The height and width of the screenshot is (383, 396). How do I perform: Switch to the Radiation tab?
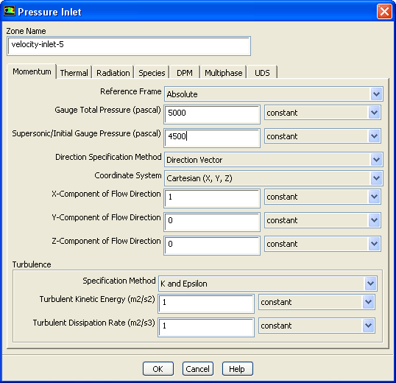coord(113,73)
